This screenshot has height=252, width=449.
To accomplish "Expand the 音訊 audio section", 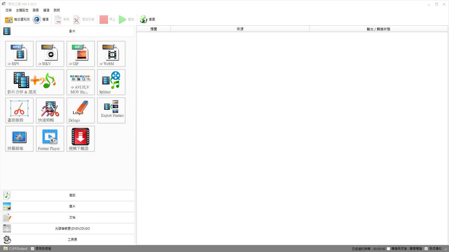I will tap(68, 195).
